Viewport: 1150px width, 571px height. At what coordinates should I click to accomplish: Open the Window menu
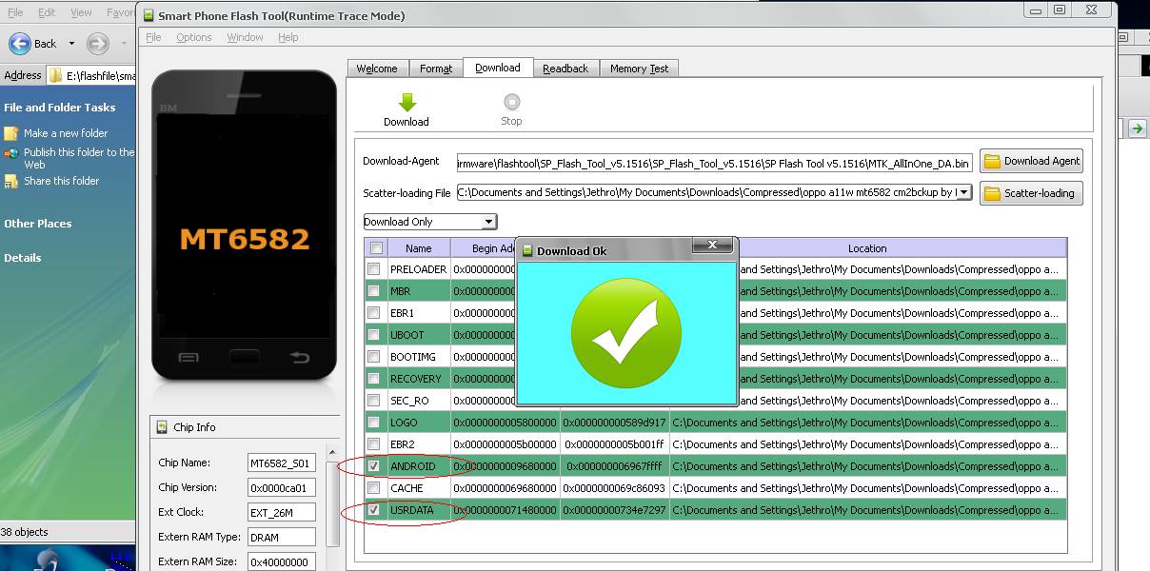(x=246, y=37)
